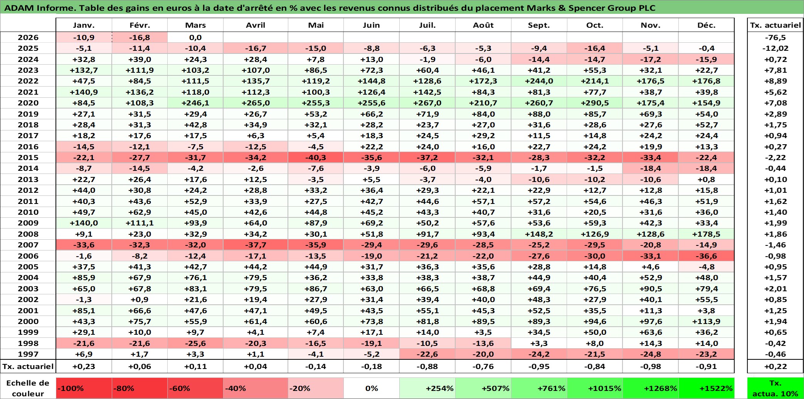Click the 0,0 cell for March 2026

tap(195, 37)
